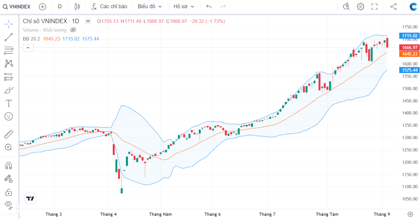Click red current price label 1666.97
Image resolution: width=420 pixels, height=219 pixels.
click(410, 48)
